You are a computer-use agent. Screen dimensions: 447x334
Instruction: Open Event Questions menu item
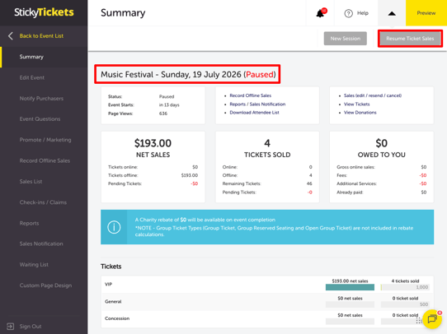pos(40,119)
